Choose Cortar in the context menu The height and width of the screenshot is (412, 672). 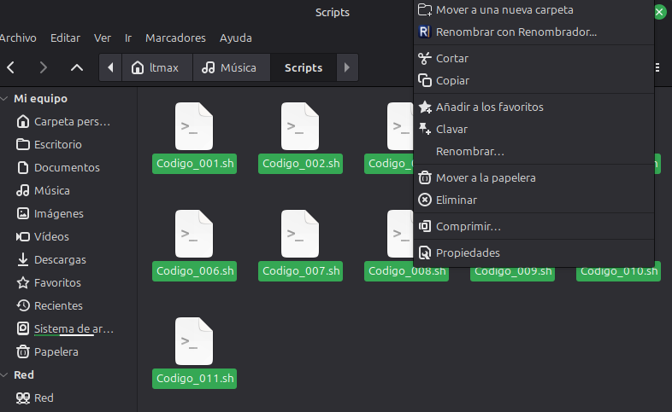tap(534, 59)
